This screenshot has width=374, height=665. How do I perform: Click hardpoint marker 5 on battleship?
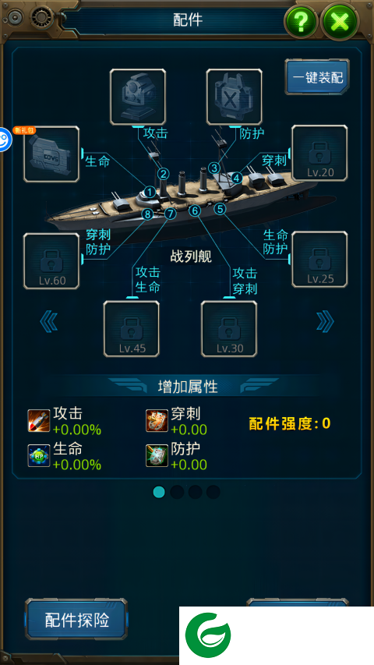[220, 208]
